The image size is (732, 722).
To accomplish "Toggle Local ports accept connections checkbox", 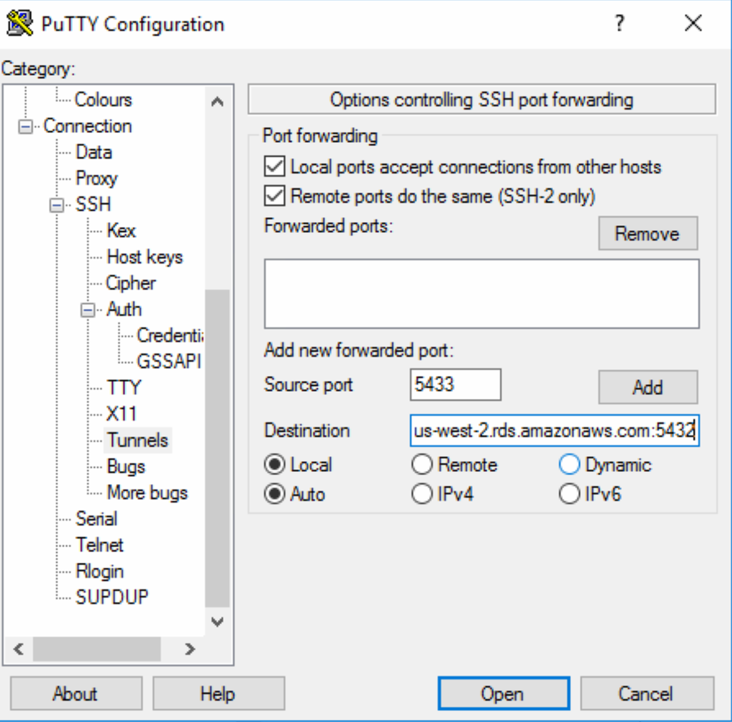I will pos(275,166).
